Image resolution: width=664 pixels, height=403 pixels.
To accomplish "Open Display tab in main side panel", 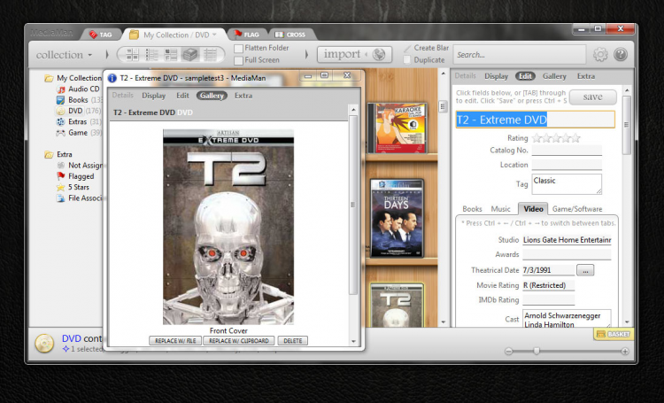I will coord(496,76).
